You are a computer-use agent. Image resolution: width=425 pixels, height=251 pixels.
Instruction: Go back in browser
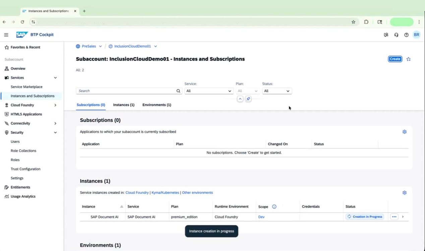click(x=4, y=22)
